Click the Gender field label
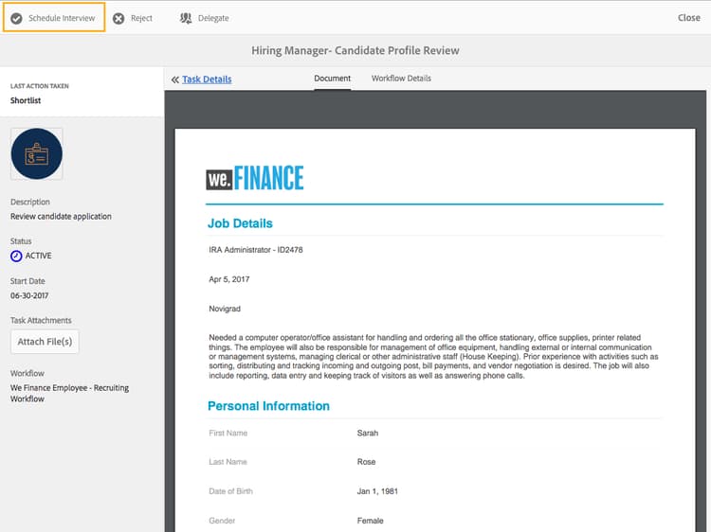This screenshot has width=711, height=532. pyautogui.click(x=222, y=522)
